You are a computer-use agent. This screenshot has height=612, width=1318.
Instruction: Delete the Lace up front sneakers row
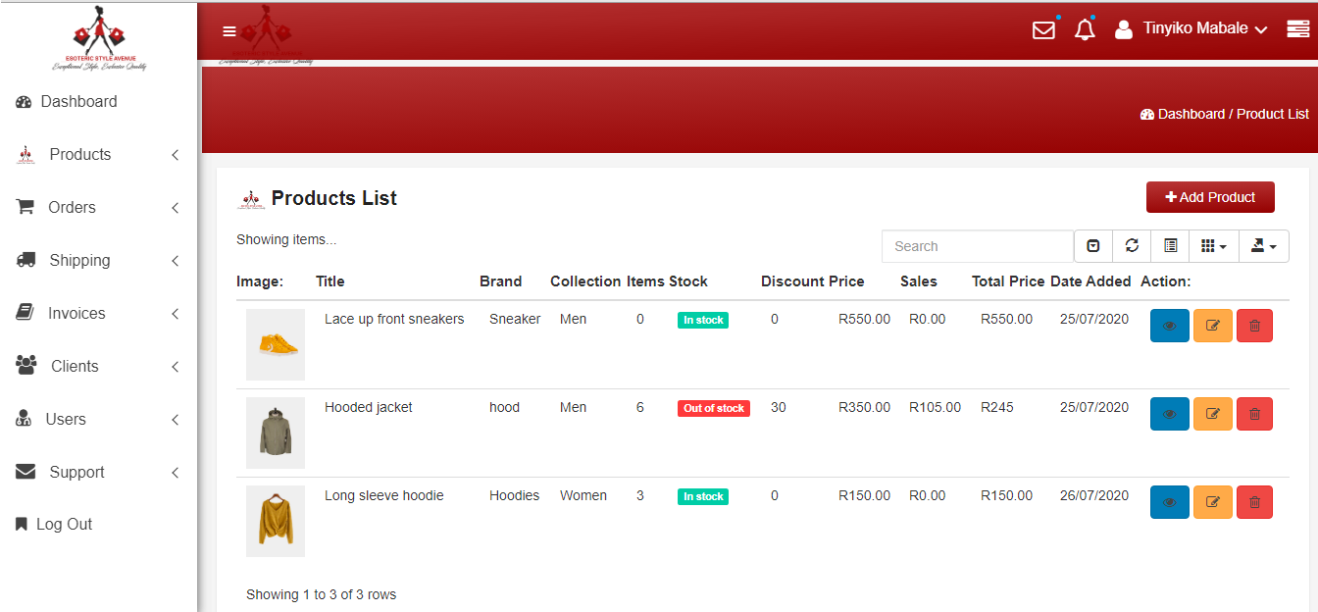(x=1254, y=326)
